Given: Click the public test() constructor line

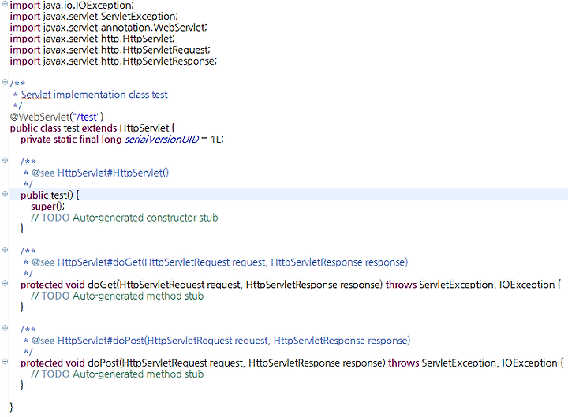Looking at the screenshot, I should click(50, 195).
